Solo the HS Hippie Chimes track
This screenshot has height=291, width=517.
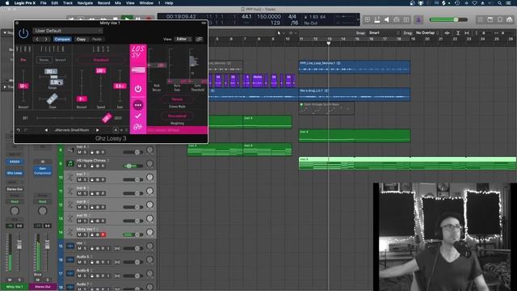tap(85, 166)
